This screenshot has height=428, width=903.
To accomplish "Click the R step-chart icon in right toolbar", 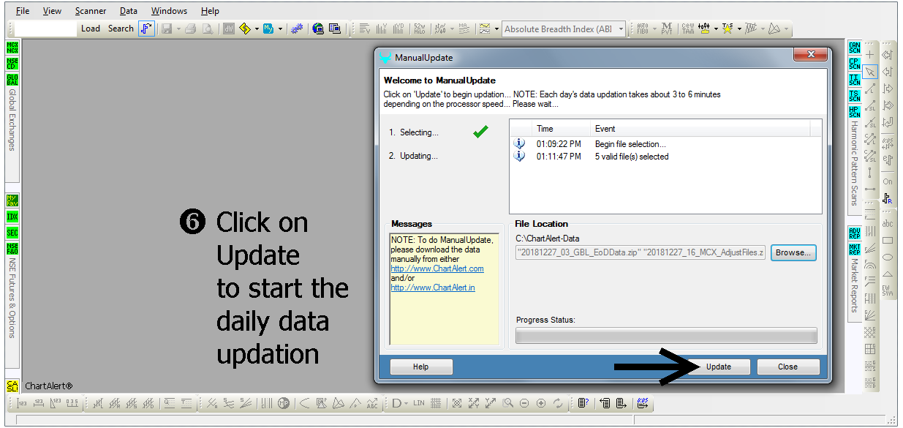I will click(888, 198).
